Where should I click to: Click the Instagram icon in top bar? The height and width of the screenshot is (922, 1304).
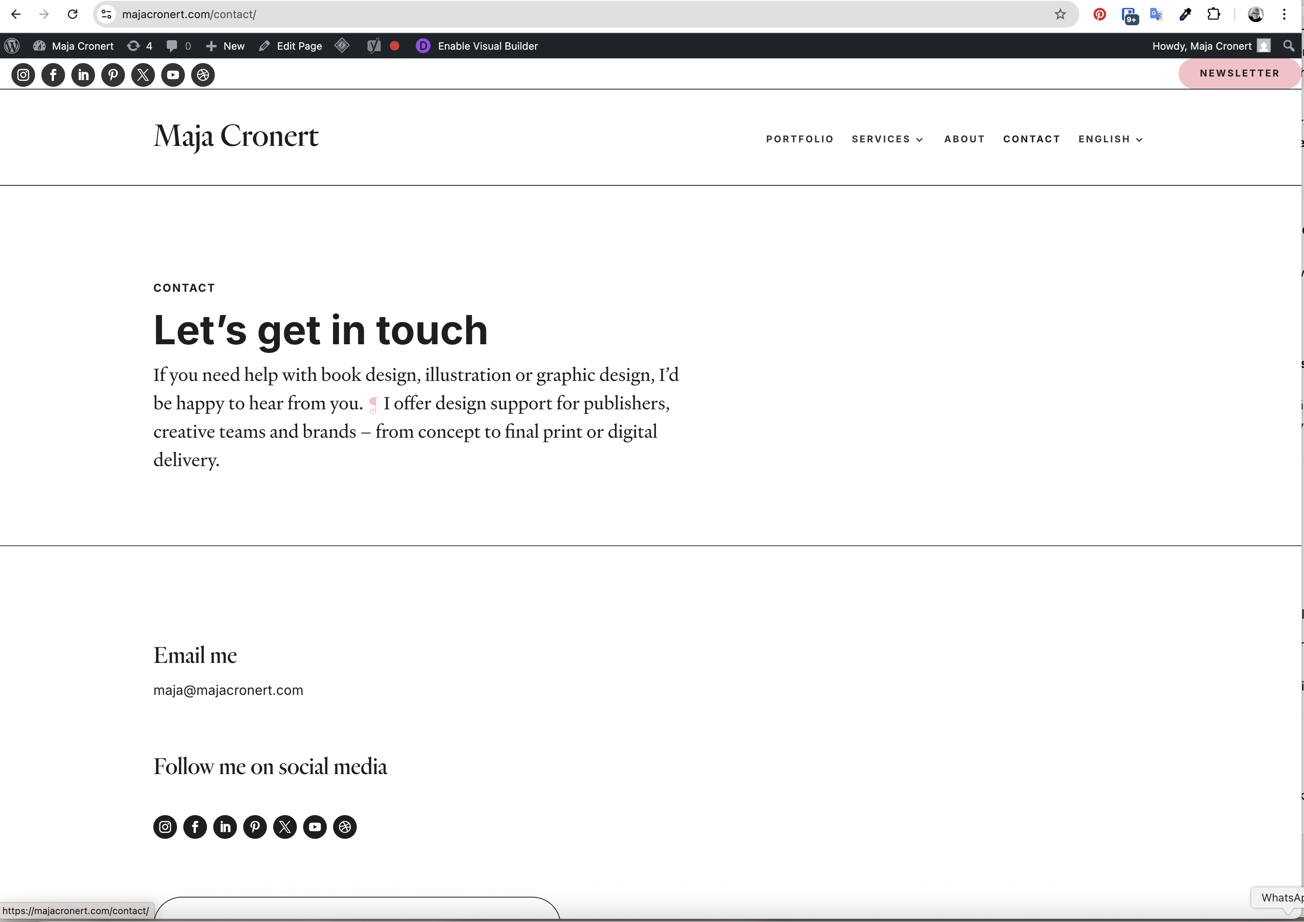click(x=23, y=75)
